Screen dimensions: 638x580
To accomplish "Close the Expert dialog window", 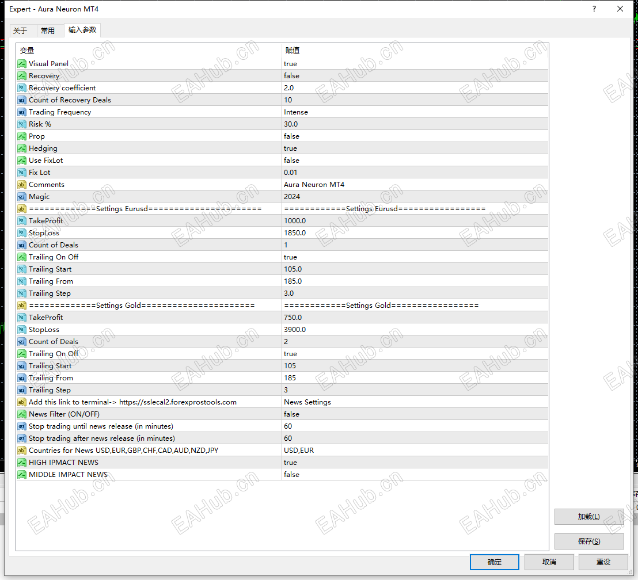I will 620,9.
